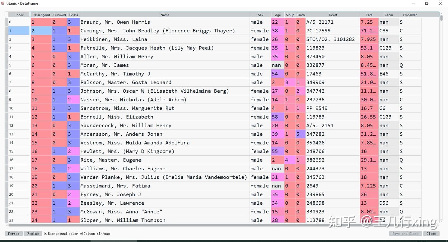Screen dimensions: 448x242
Task: Click the SibSp column header
Action: click(x=290, y=15)
